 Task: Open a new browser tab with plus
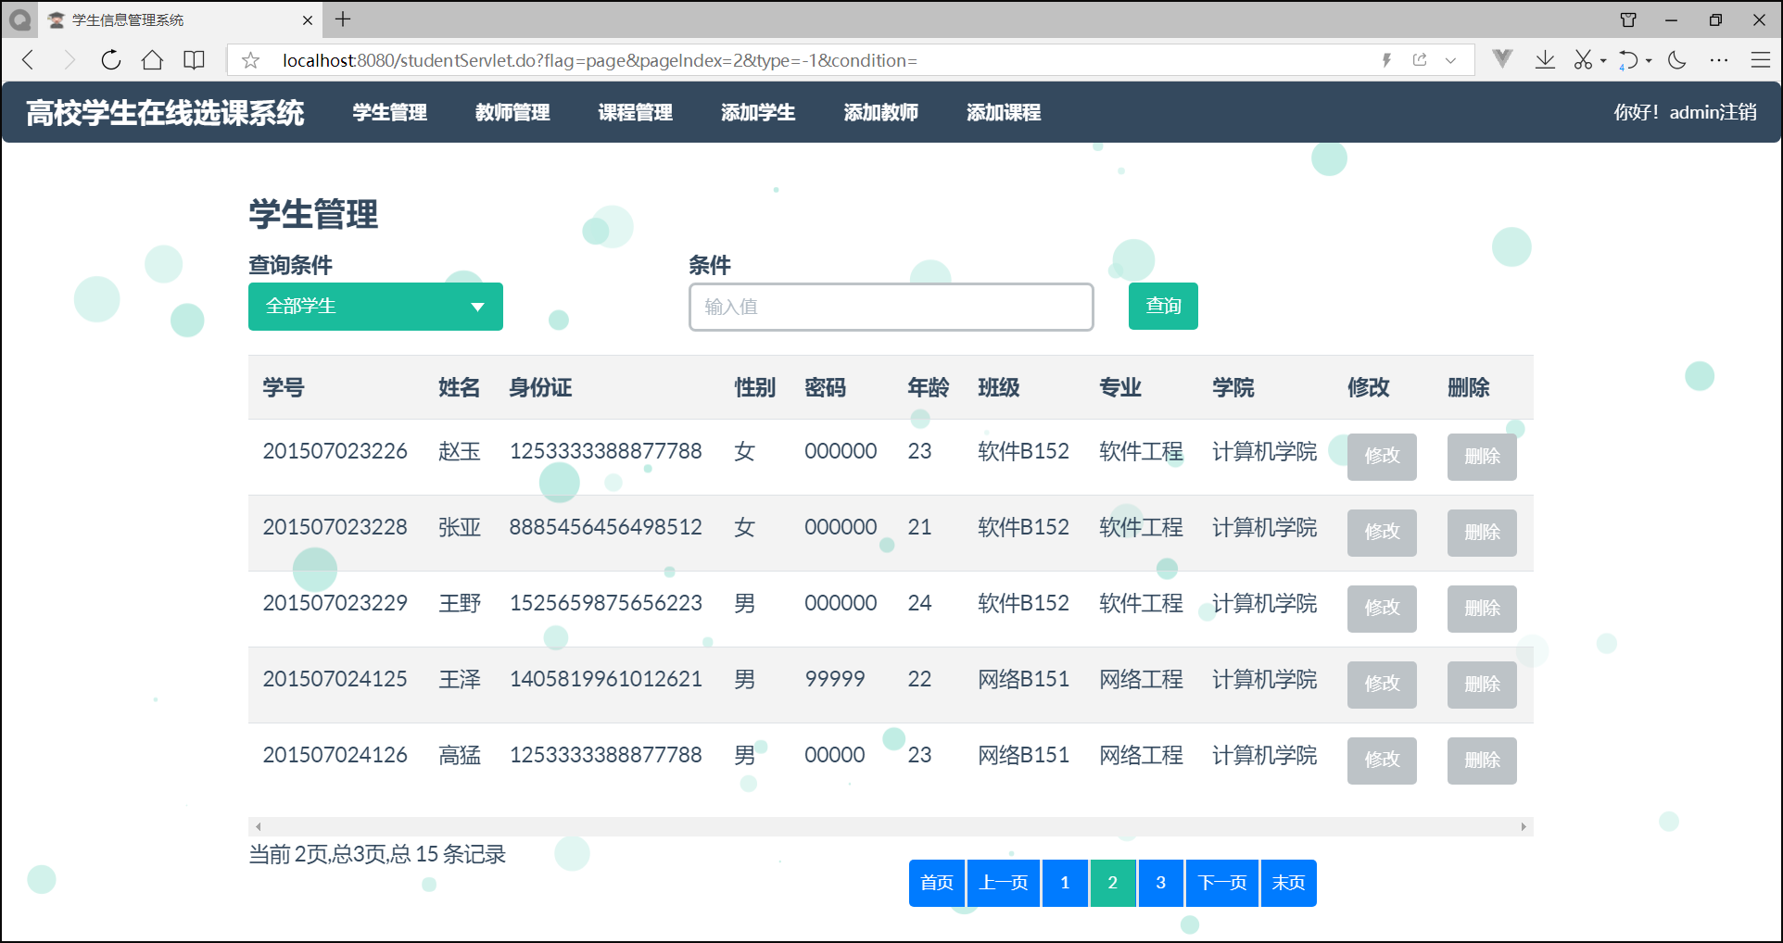click(x=343, y=19)
